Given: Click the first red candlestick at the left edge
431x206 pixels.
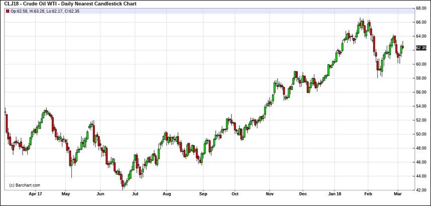Looking at the screenshot, I should pos(7,124).
